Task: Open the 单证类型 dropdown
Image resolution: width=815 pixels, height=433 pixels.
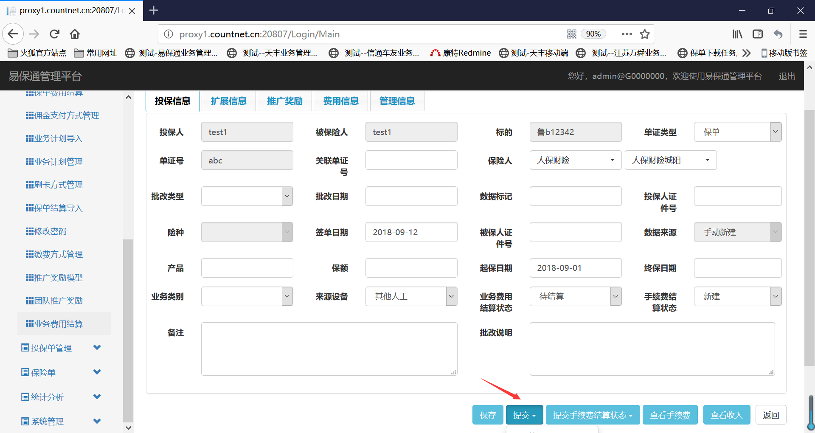Action: 737,132
